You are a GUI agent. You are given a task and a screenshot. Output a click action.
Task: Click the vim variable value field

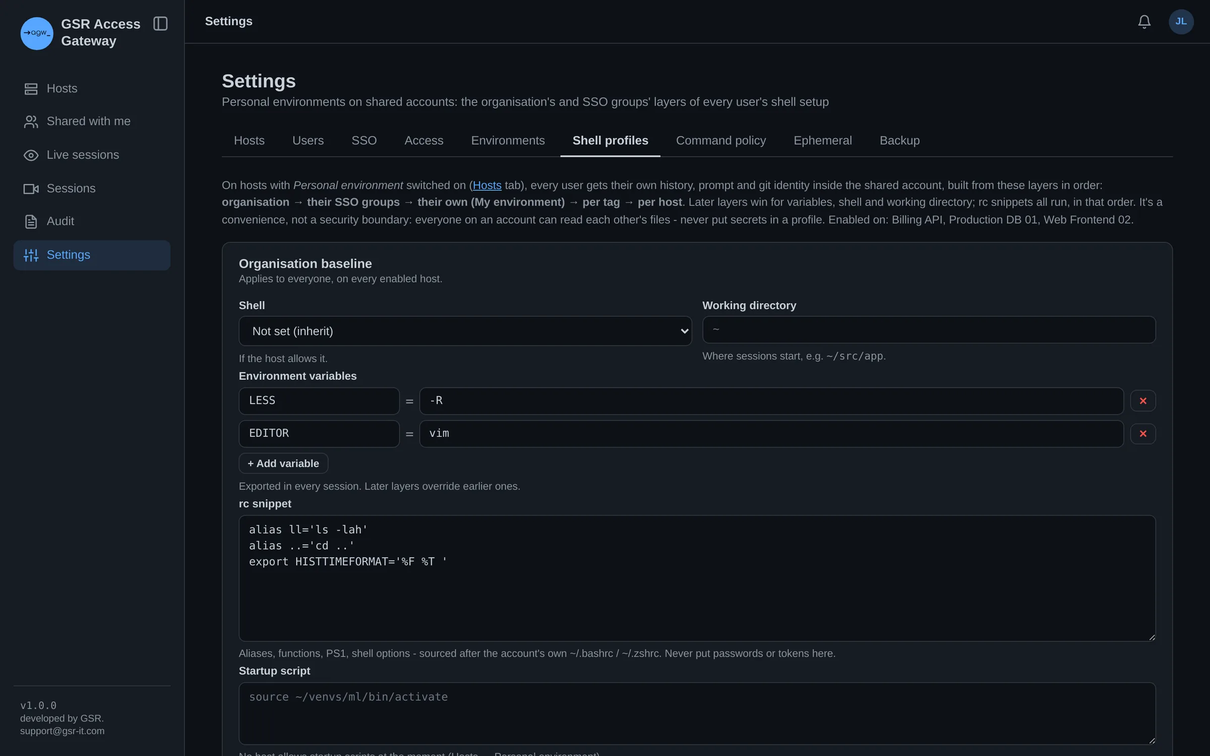771,433
